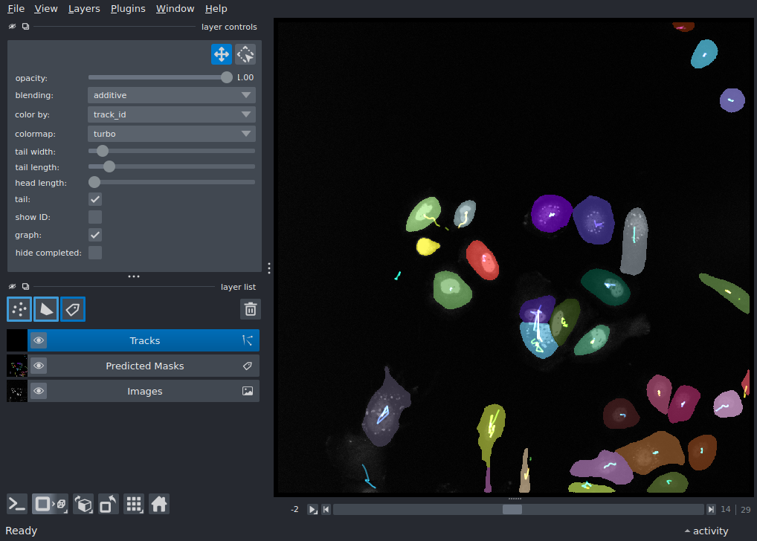Open the Plugins menu
Image resolution: width=757 pixels, height=541 pixels.
pos(127,8)
